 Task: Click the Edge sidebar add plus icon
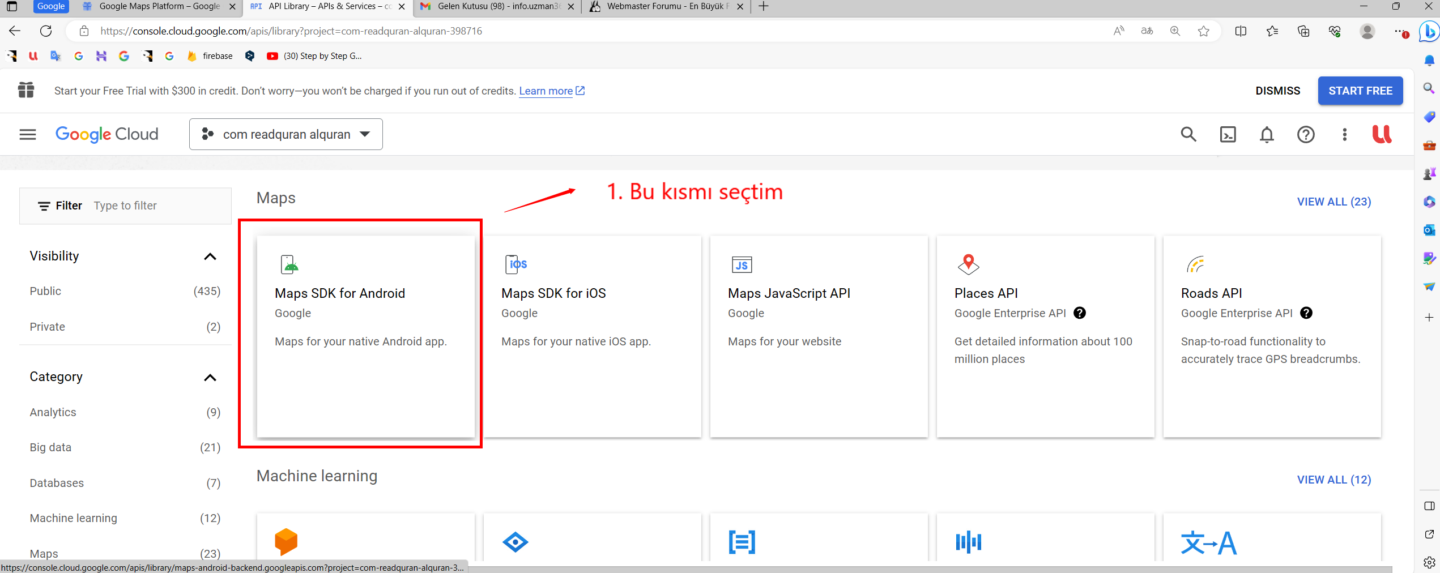1429,317
